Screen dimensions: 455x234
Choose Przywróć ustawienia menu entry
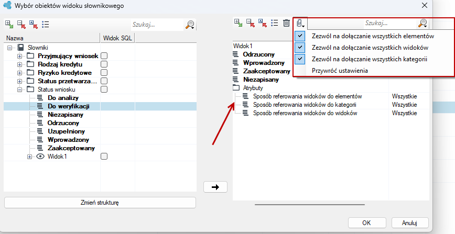[340, 71]
